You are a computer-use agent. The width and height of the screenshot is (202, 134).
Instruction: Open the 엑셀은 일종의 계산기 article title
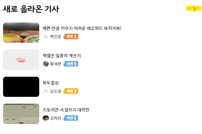pos(61,56)
